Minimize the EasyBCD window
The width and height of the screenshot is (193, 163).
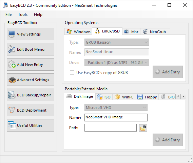tap(154, 5)
